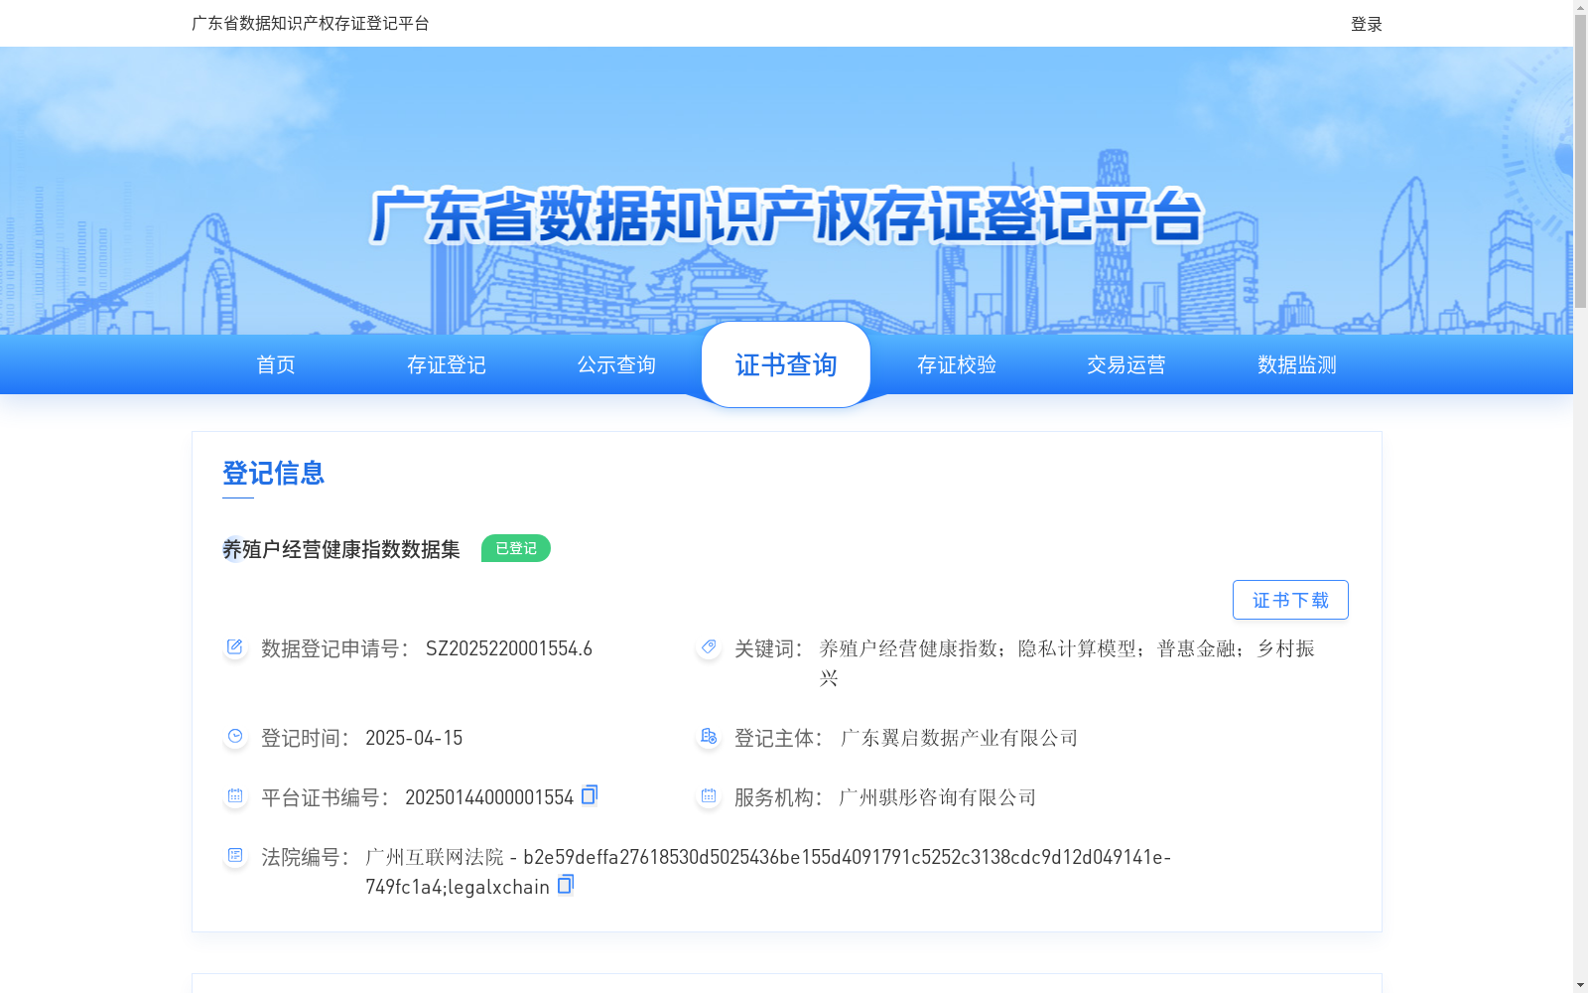Click the banner title image
This screenshot has width=1588, height=993.
click(x=786, y=215)
